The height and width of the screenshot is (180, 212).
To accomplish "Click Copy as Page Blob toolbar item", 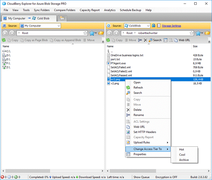I will coord(34,40).
